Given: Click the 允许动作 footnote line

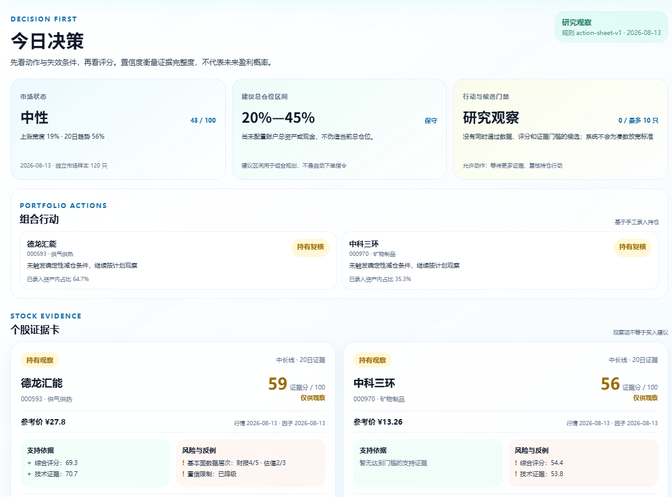Looking at the screenshot, I should (512, 166).
